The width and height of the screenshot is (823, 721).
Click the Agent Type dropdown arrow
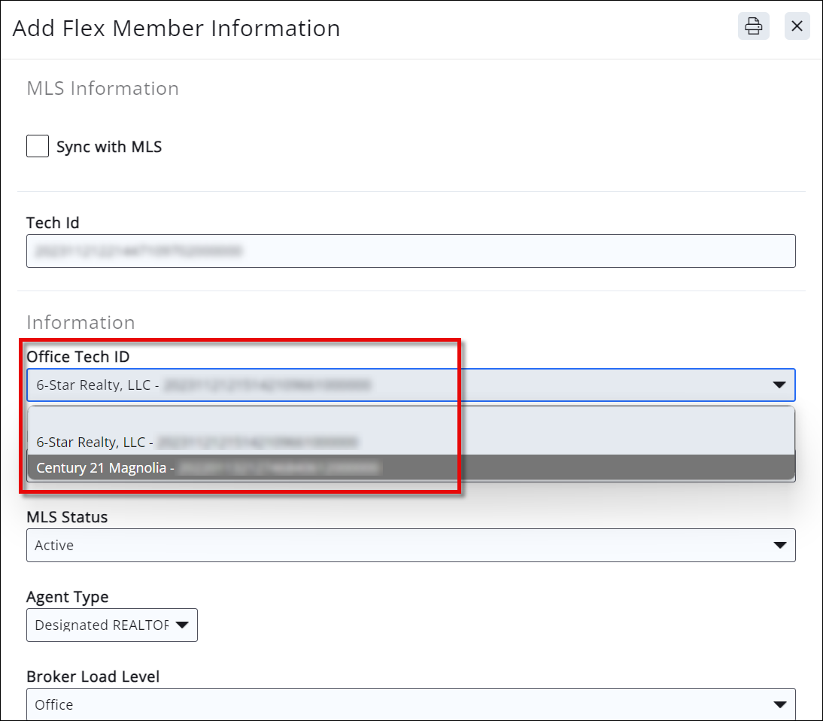182,625
